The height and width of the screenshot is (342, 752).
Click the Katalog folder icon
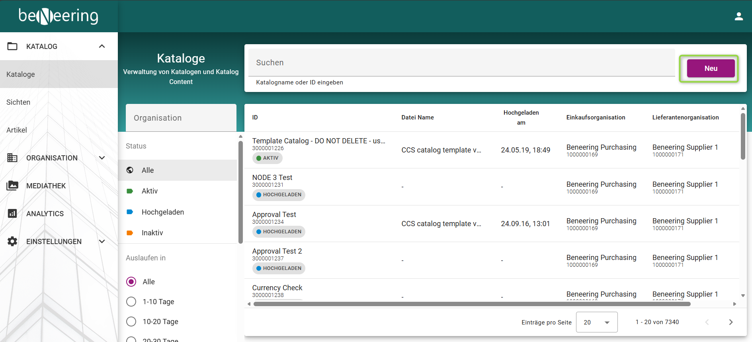point(12,46)
